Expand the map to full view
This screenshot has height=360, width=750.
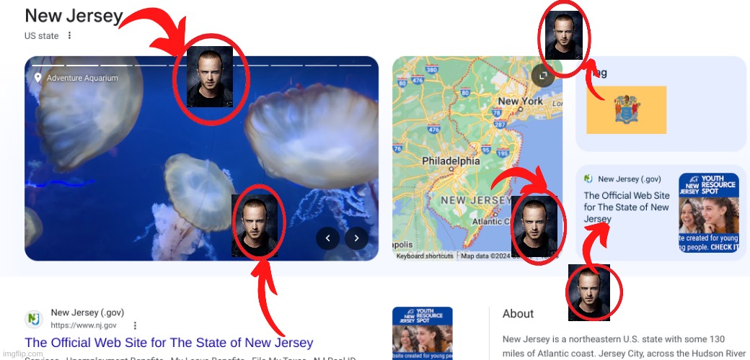(x=542, y=76)
